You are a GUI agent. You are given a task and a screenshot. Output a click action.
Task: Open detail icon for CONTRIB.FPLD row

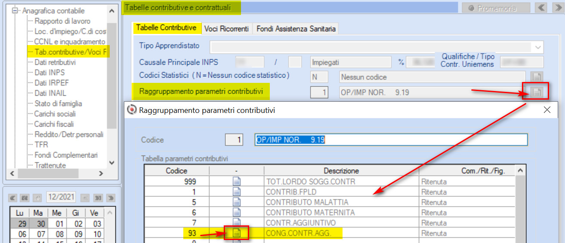coord(237,192)
